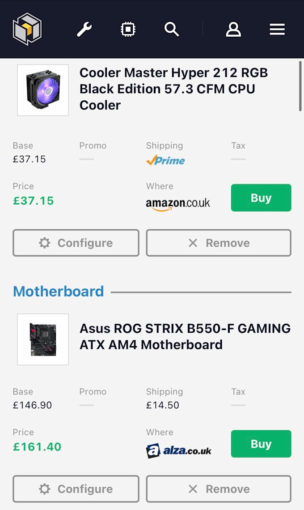This screenshot has width=304, height=510.
Task: Open the amazon.co.uk seller link
Action: pos(177,202)
